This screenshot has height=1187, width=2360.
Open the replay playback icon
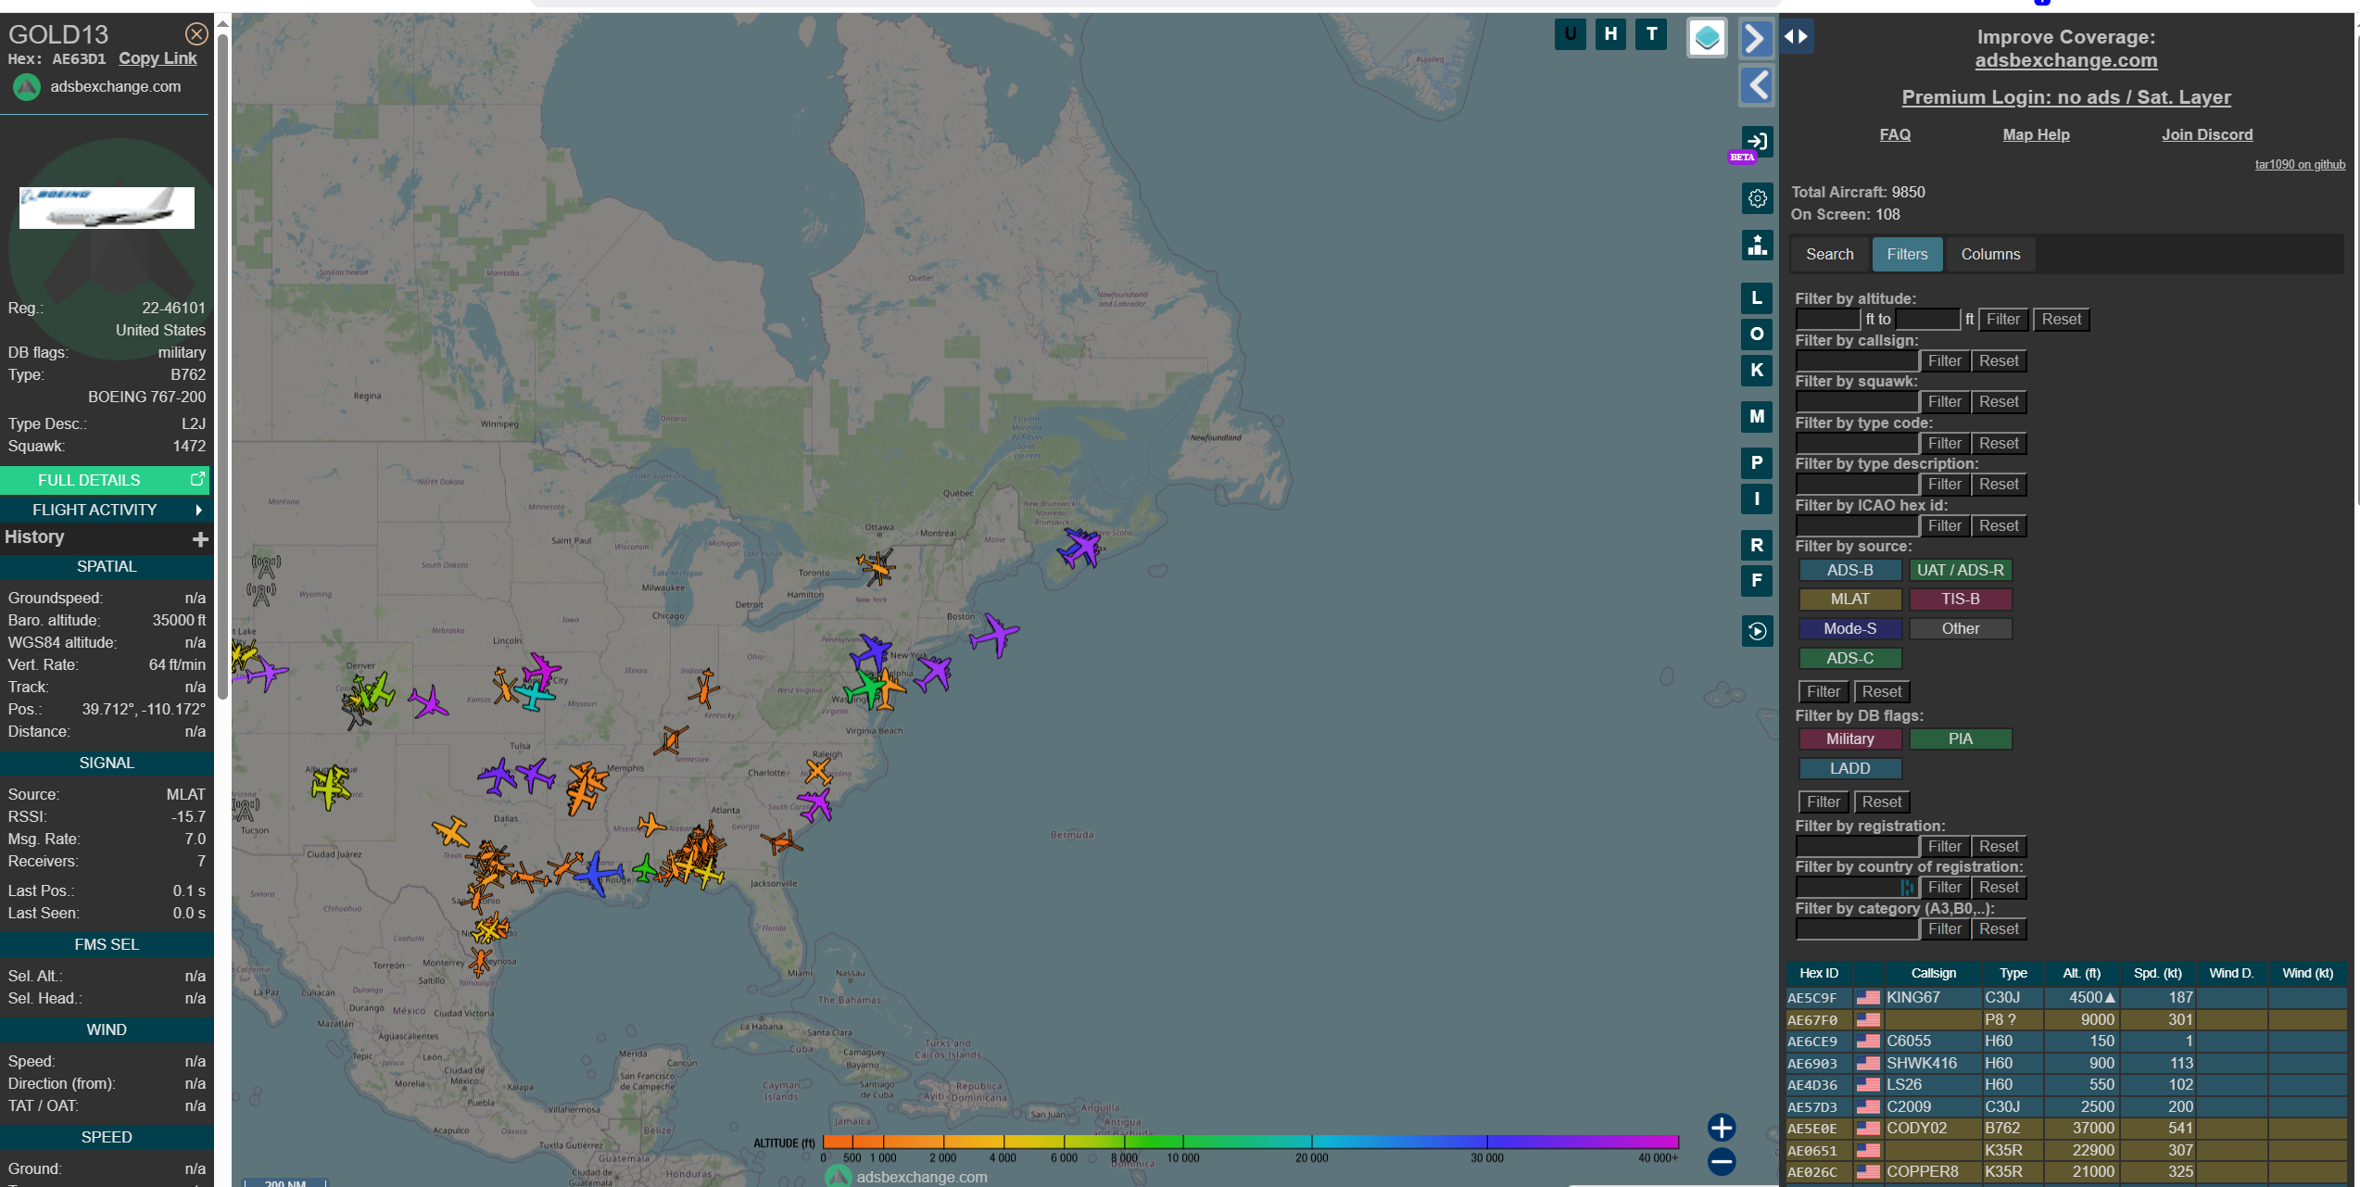(x=1757, y=632)
